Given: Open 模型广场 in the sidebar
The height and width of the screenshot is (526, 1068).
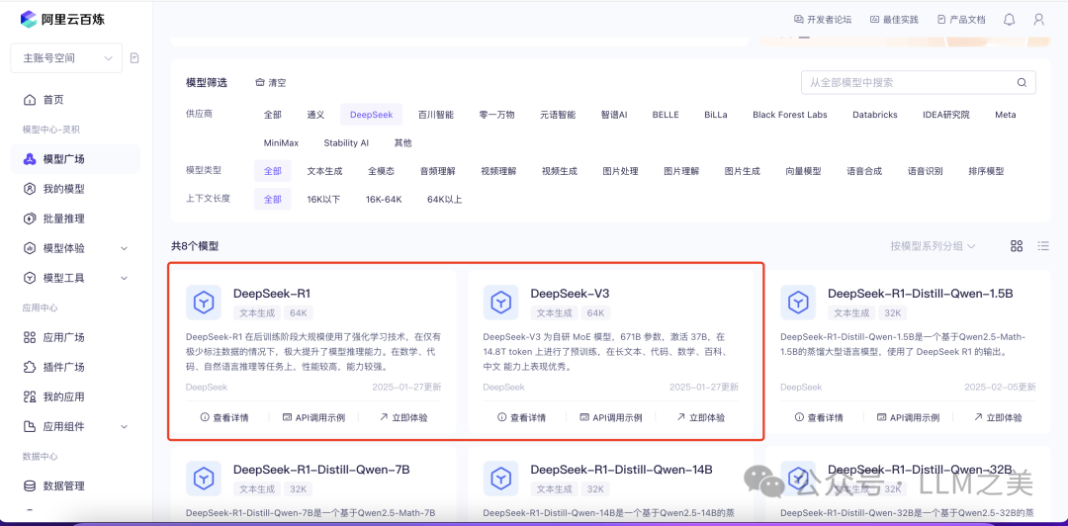Looking at the screenshot, I should tap(75, 159).
